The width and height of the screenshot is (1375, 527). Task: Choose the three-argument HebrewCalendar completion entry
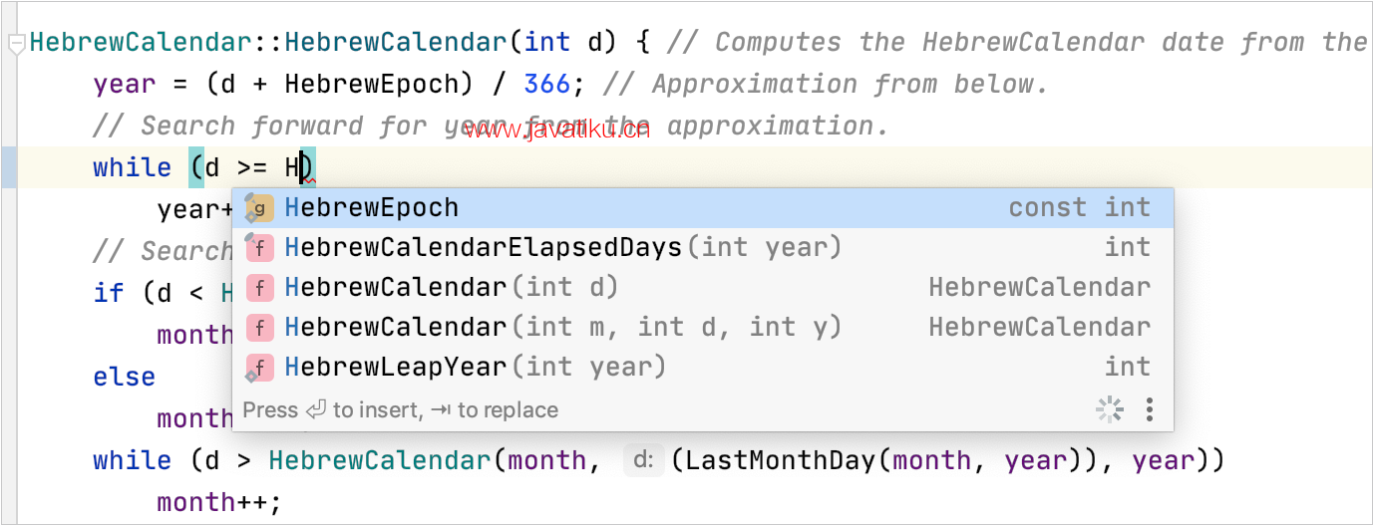(x=562, y=328)
